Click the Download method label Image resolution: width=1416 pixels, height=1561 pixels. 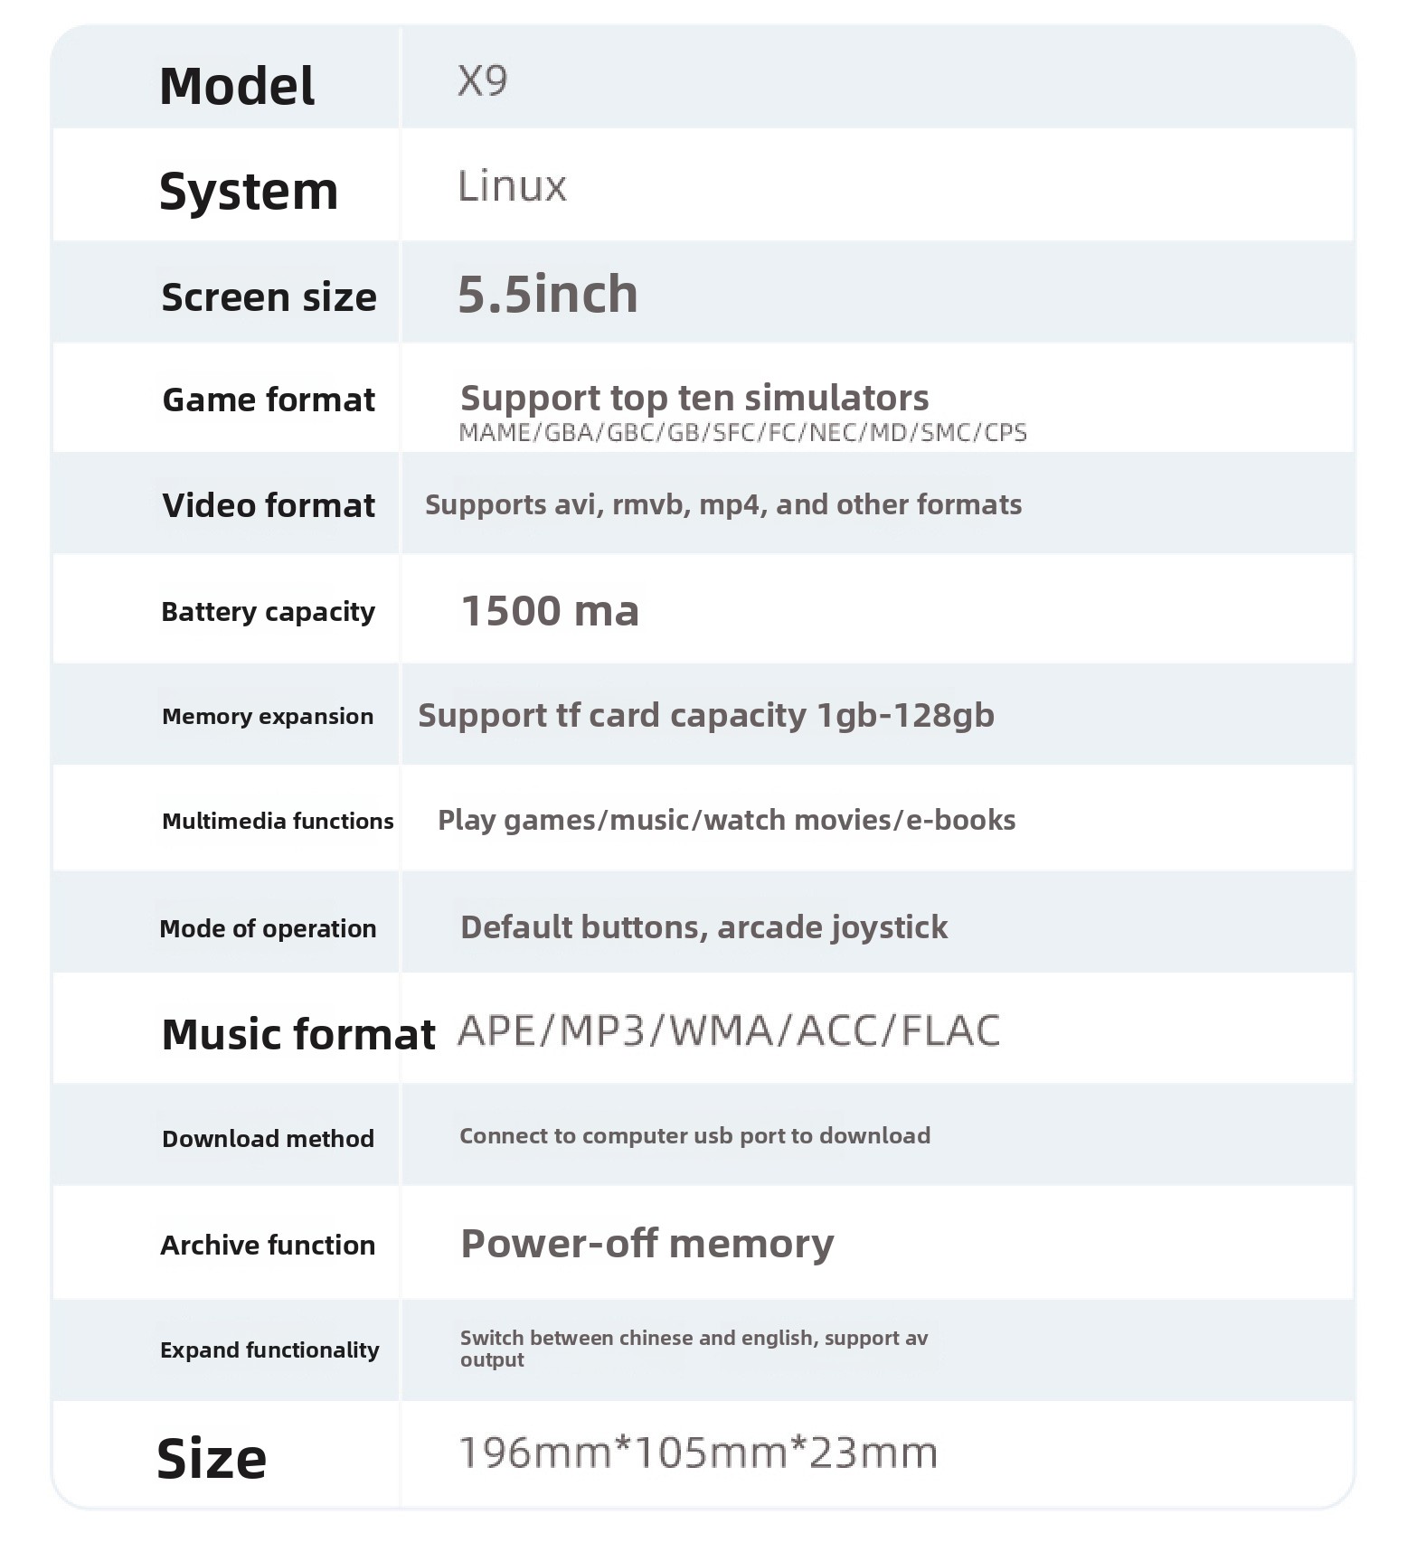(268, 1138)
